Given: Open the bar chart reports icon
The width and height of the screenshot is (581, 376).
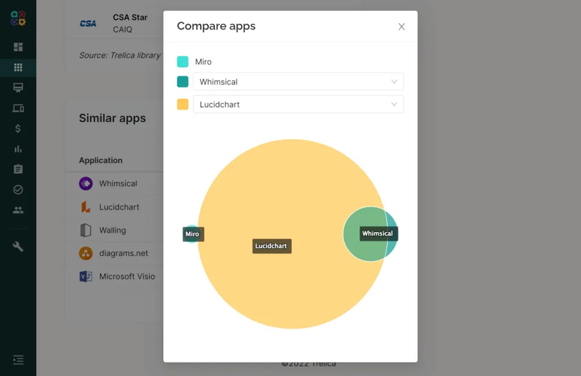Looking at the screenshot, I should coord(18,149).
